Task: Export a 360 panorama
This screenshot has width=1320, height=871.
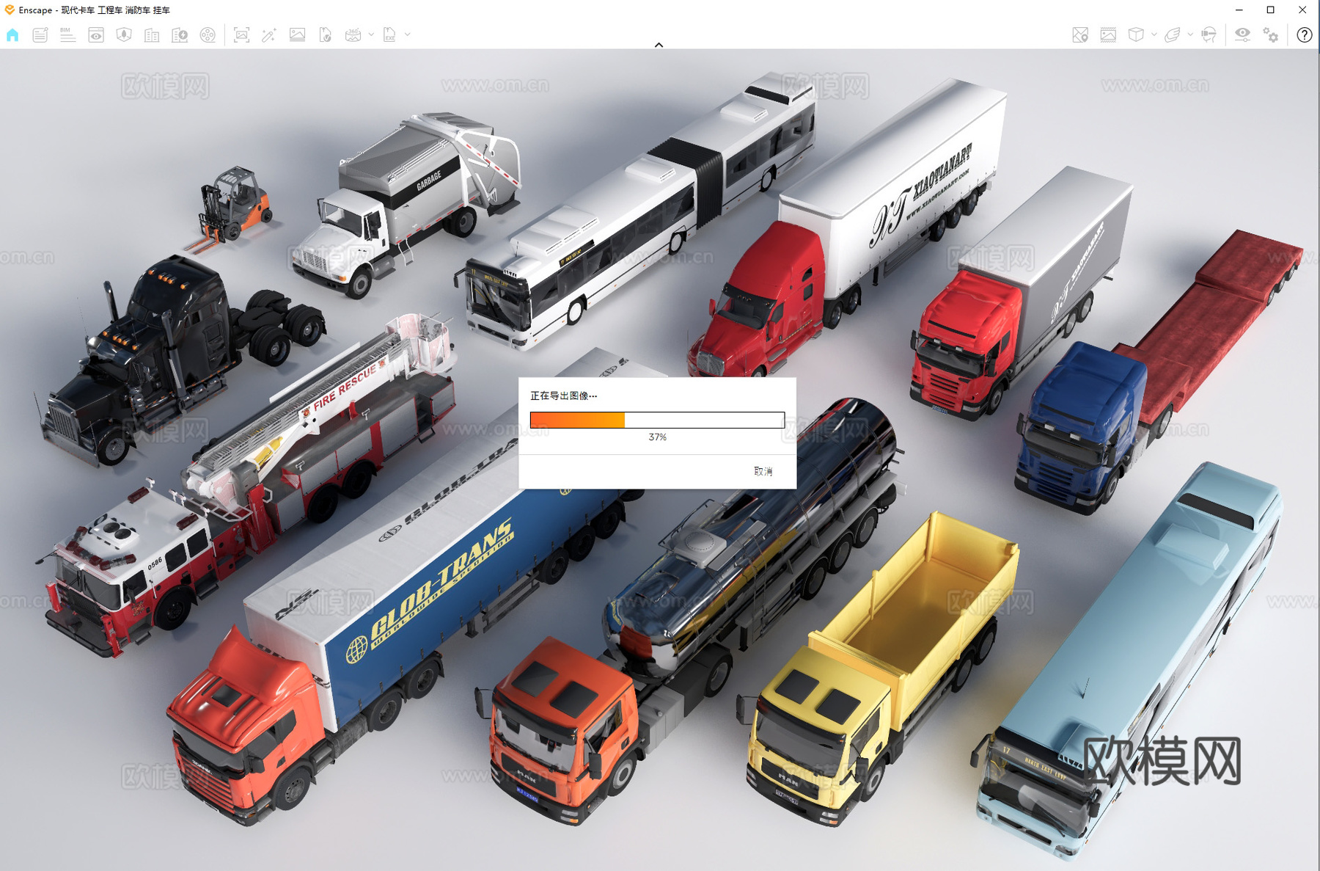Action: pos(353,34)
